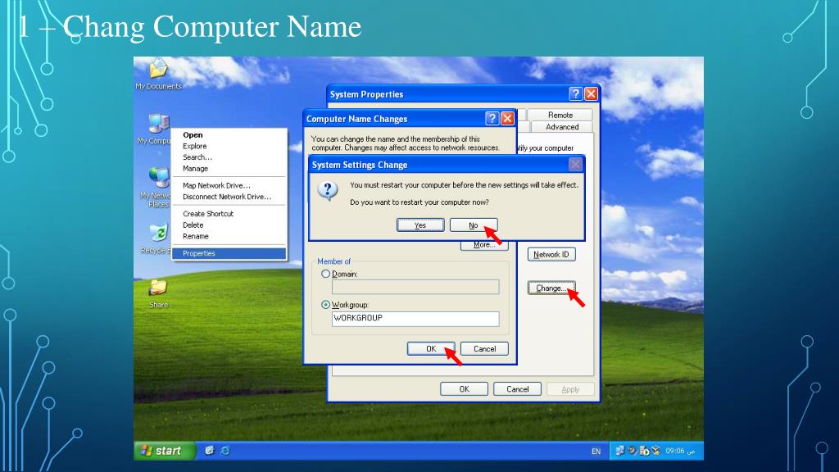Click OK in Computer Name Changes

(431, 349)
